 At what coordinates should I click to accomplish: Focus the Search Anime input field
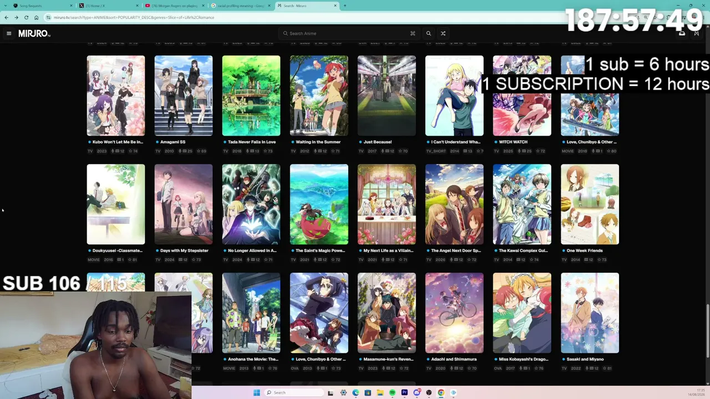349,33
